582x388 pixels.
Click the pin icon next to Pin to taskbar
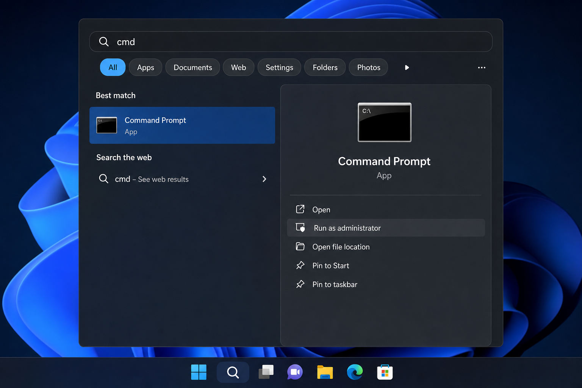[x=300, y=284]
